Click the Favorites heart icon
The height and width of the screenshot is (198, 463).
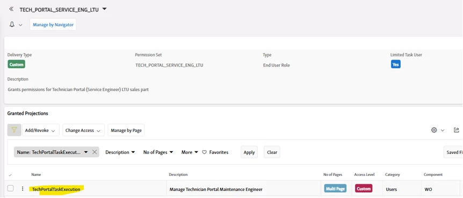(x=204, y=152)
